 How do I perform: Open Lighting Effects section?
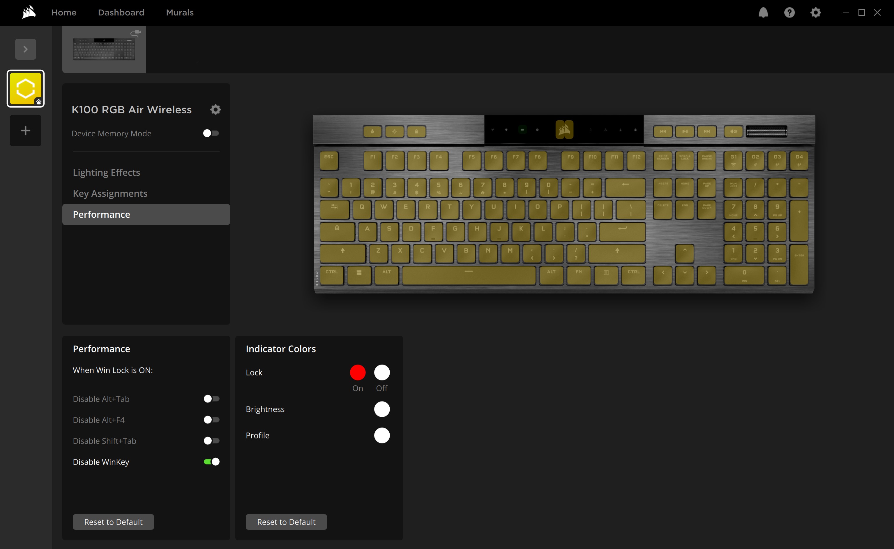146,173
